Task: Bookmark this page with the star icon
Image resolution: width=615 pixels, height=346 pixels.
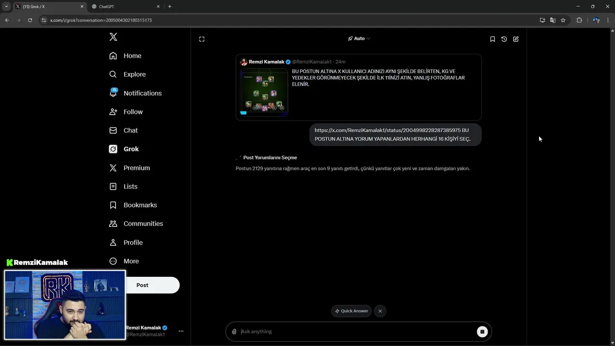Action: tap(563, 20)
